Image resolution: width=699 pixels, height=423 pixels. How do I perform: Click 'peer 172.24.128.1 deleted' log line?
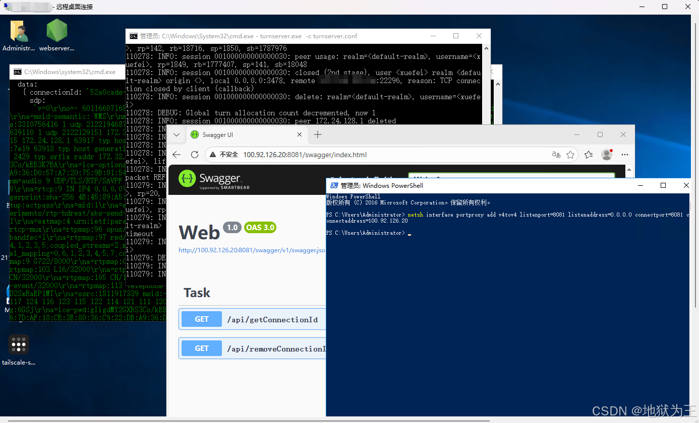(x=261, y=121)
